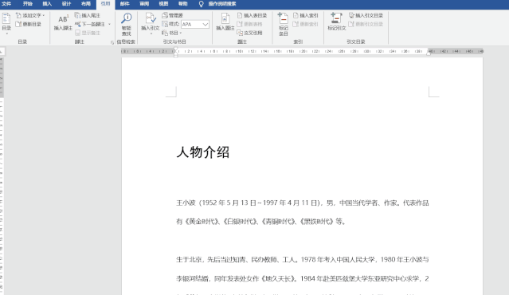Switch to the 开始 (Home) tab
This screenshot has height=295, width=509.
(x=28, y=4)
